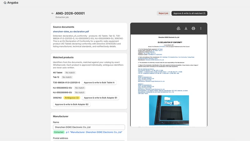Select the T30-9863A-V1.0-220120-G identifier text
The image size is (250, 141).
(x=67, y=82)
